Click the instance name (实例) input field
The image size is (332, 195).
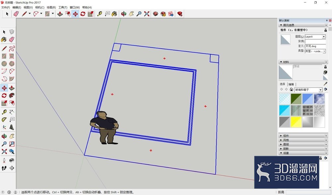[x=315, y=41]
